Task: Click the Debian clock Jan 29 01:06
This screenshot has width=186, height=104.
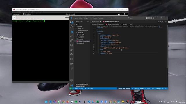Action: pyautogui.click(x=70, y=14)
